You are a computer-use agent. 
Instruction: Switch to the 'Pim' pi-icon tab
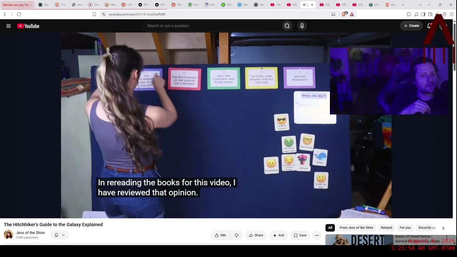tap(194, 5)
